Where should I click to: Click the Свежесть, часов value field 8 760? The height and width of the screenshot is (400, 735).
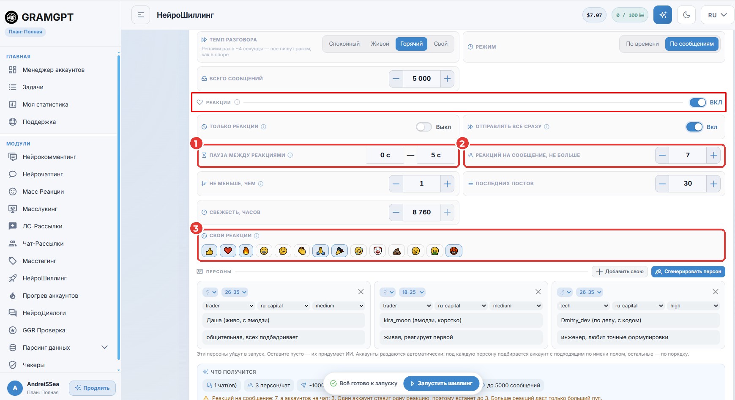[x=421, y=212]
